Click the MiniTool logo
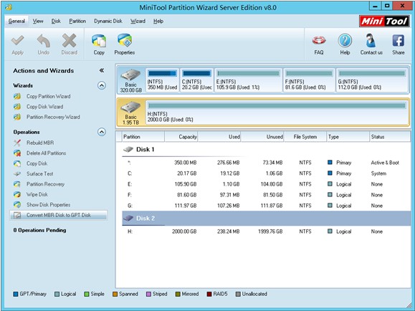Viewport: 415px width, 311px height. click(384, 21)
